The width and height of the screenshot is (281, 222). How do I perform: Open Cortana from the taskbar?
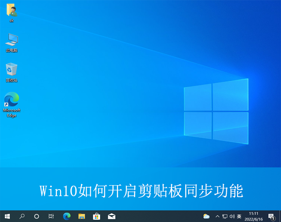[x=36, y=216]
